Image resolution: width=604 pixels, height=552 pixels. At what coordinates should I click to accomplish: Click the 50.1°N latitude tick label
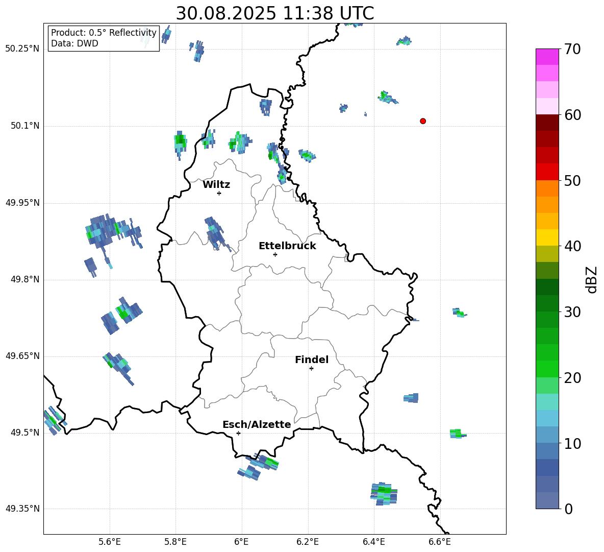coord(25,126)
